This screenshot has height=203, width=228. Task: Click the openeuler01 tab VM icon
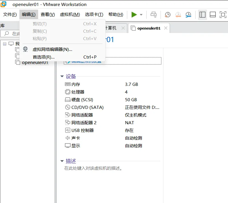[x=133, y=28]
